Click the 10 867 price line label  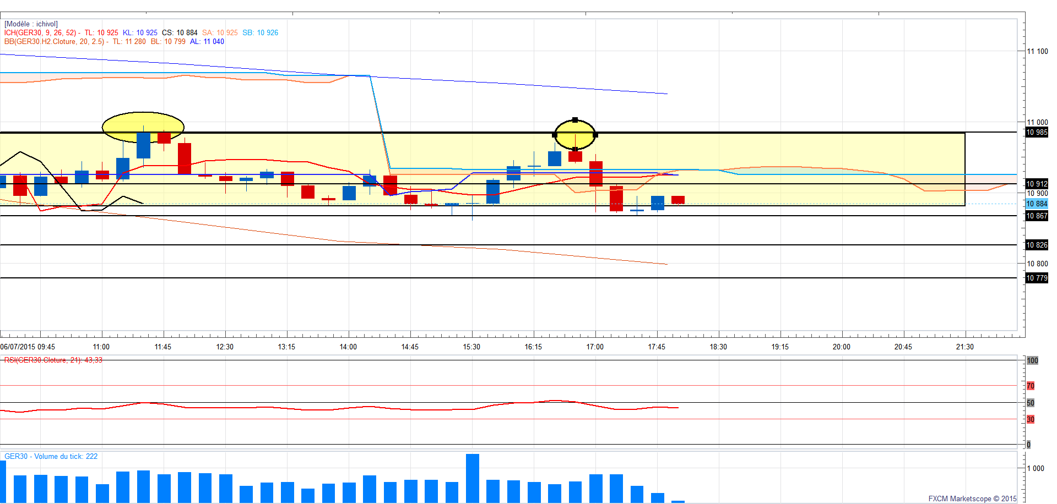pyautogui.click(x=1037, y=216)
